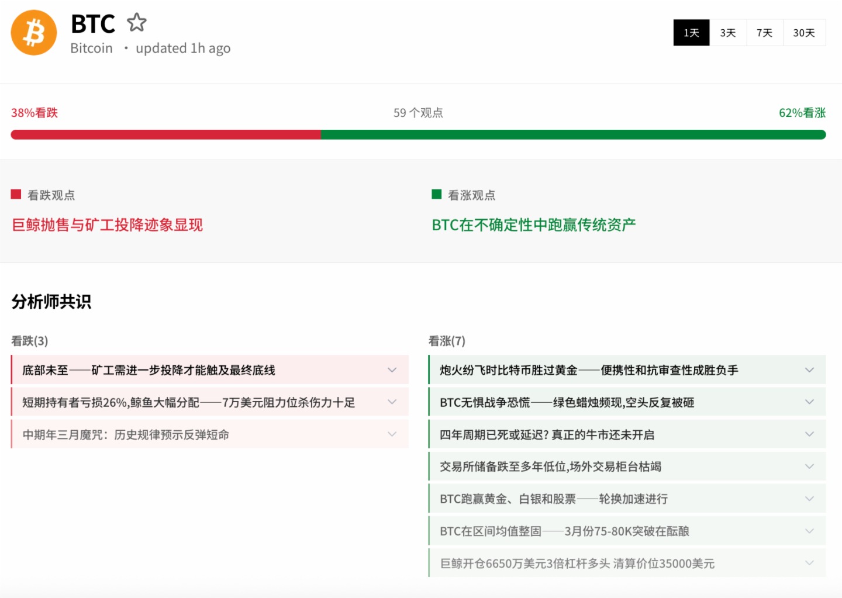Click the 巨鲸开仓6650万美元 analysis row
The image size is (842, 598).
(577, 564)
